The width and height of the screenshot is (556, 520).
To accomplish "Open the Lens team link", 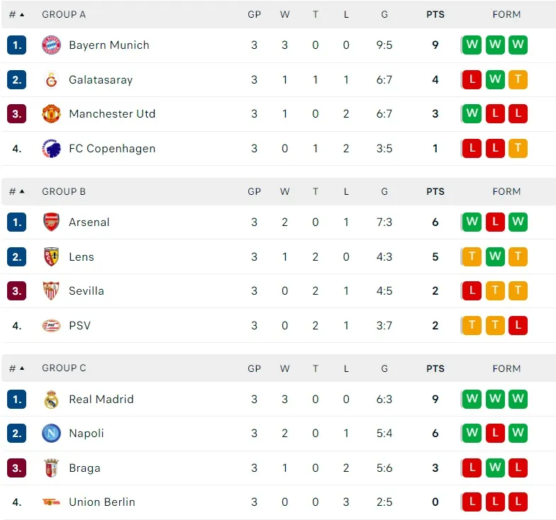I will (x=81, y=257).
